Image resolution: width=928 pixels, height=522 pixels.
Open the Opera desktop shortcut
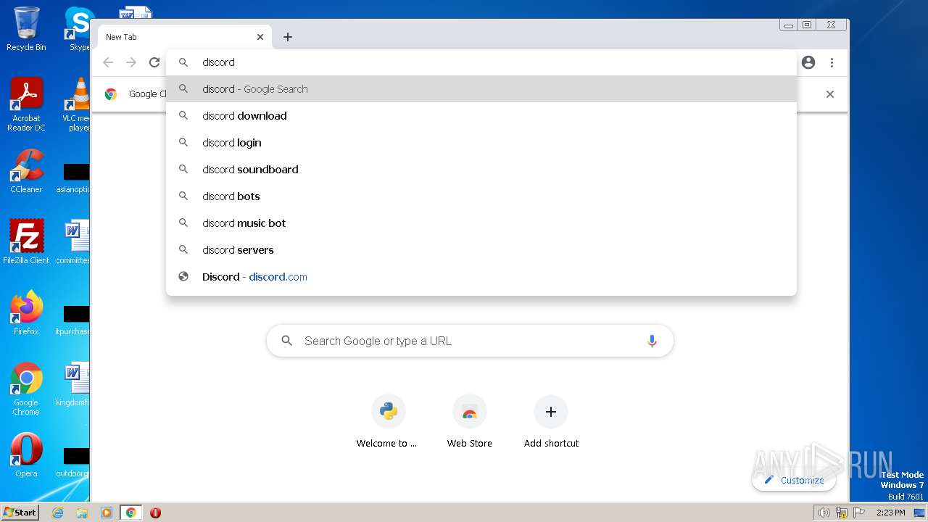pos(26,455)
